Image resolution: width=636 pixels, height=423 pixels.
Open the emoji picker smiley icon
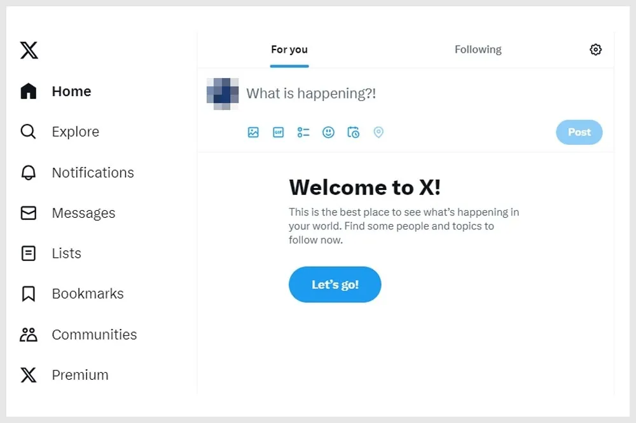tap(329, 132)
